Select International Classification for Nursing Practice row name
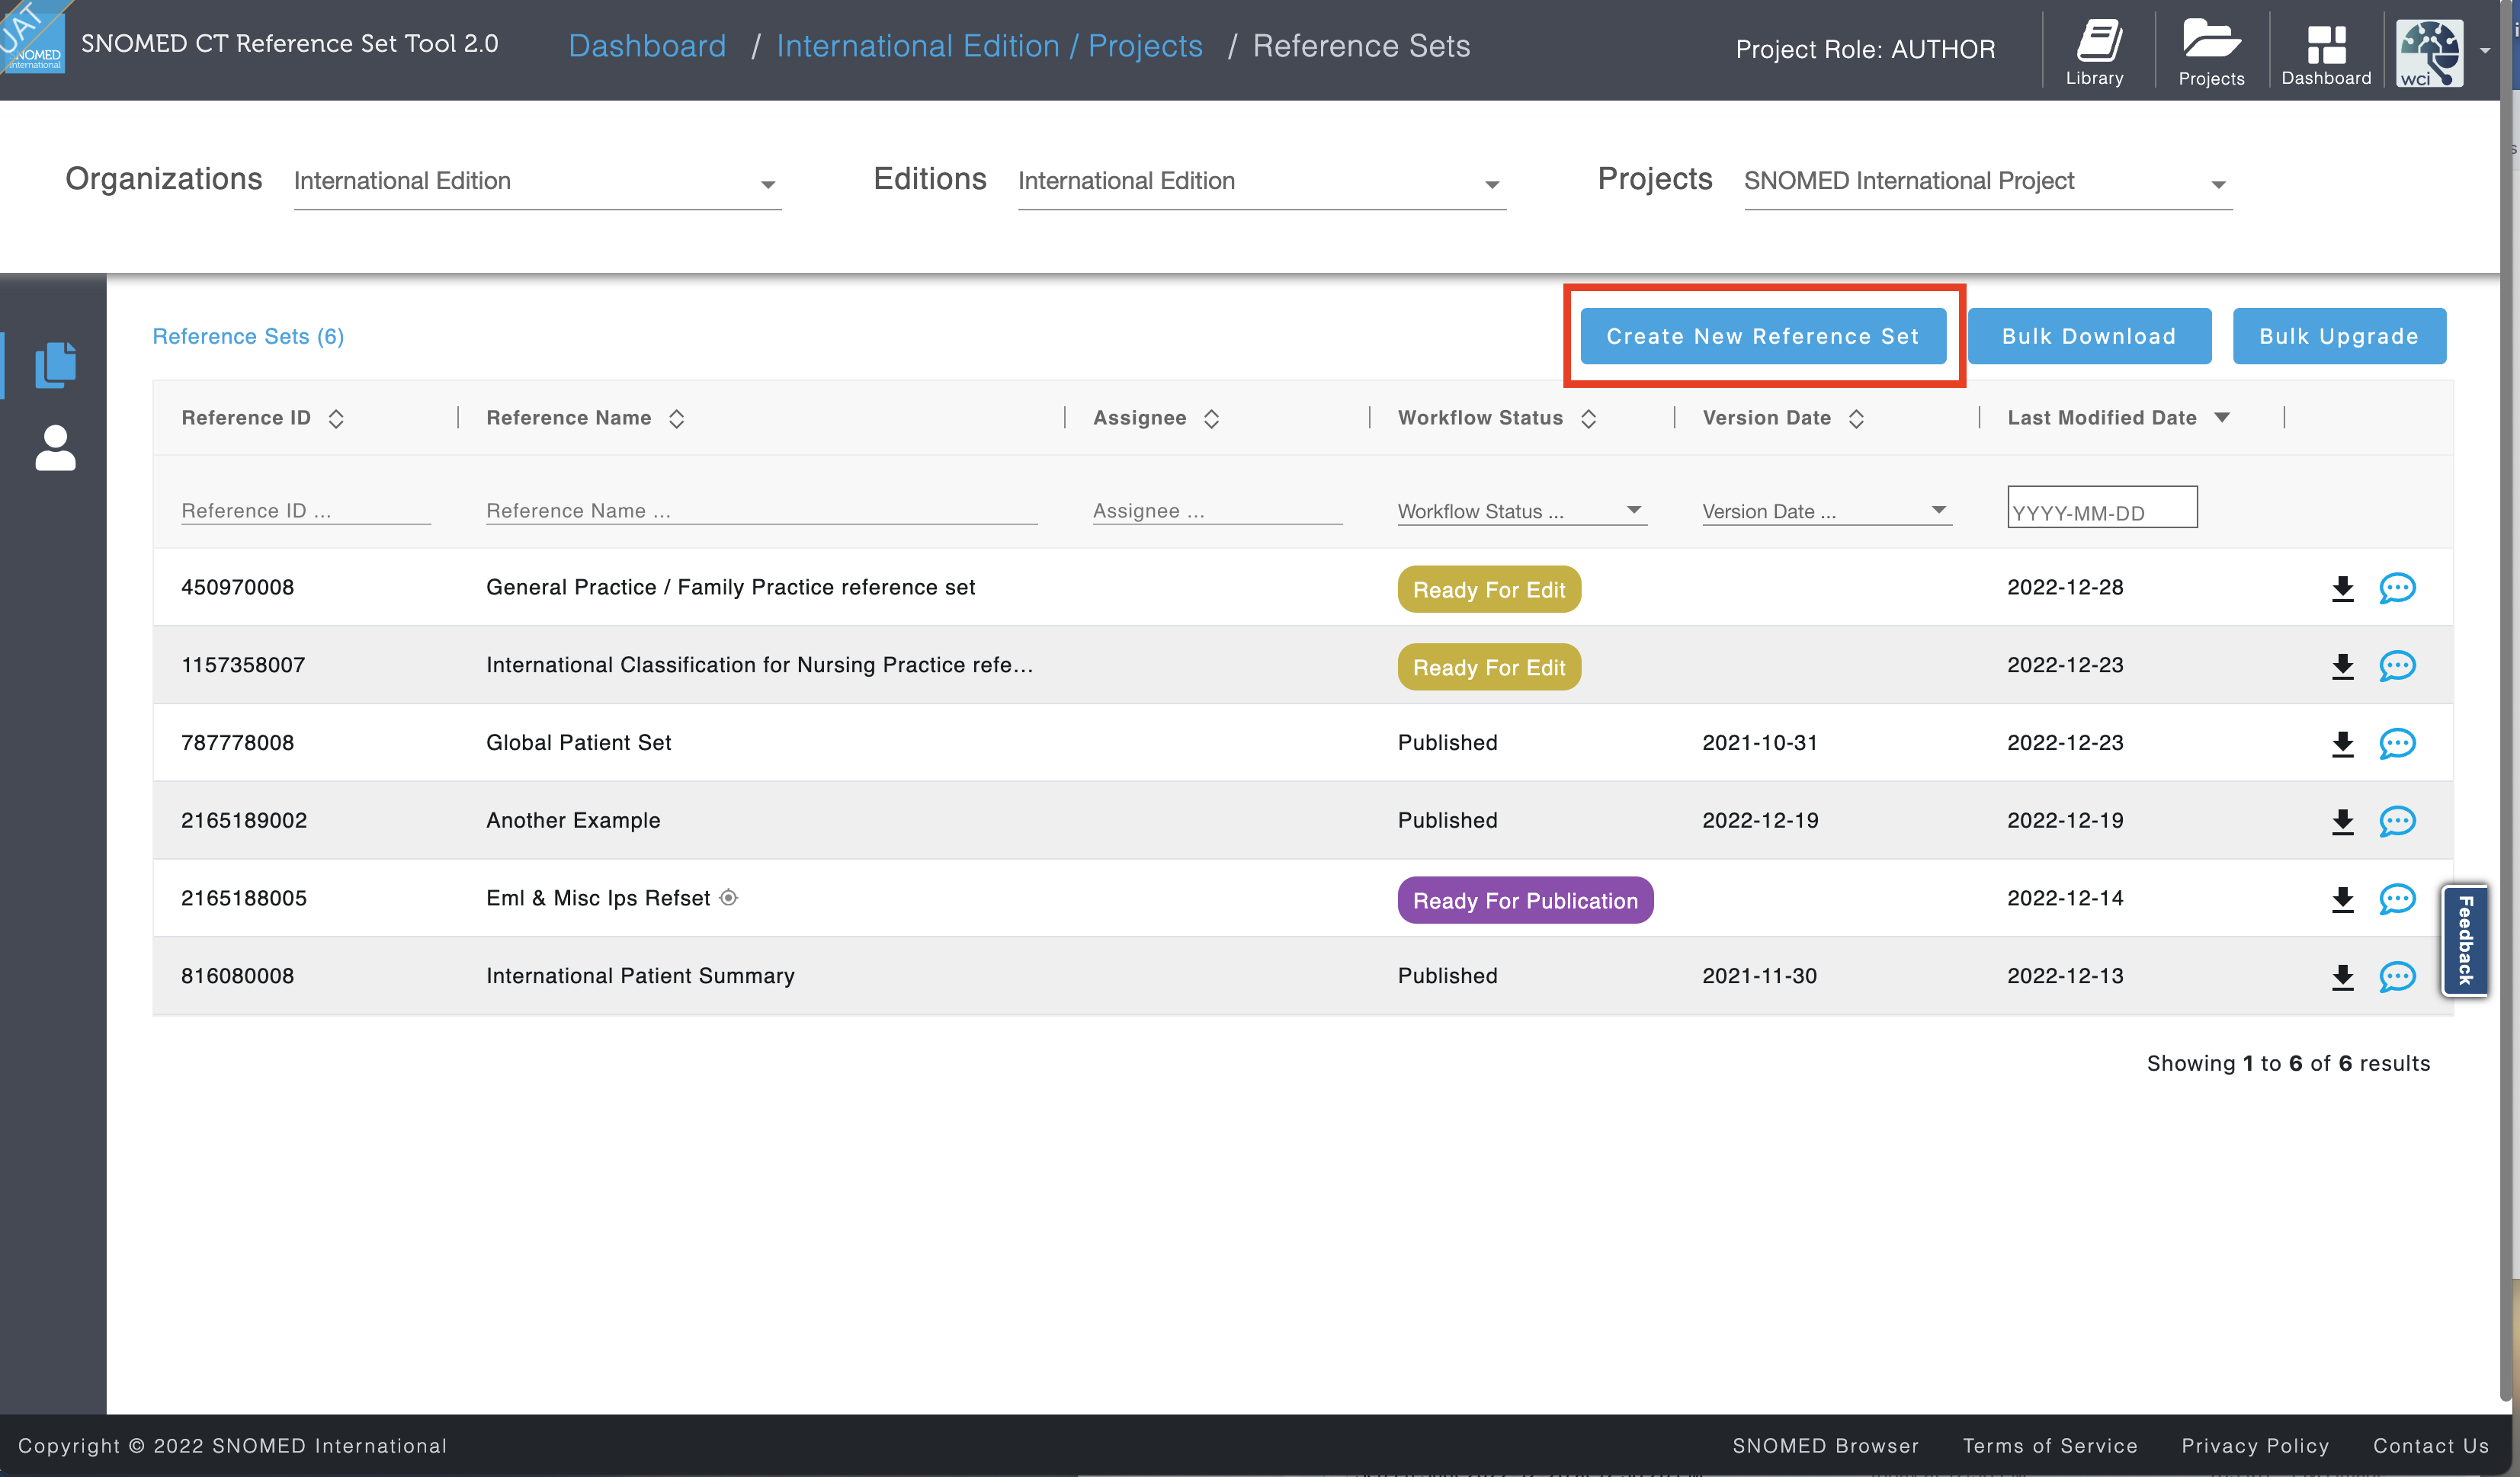Viewport: 2520px width, 1477px height. tap(760, 665)
